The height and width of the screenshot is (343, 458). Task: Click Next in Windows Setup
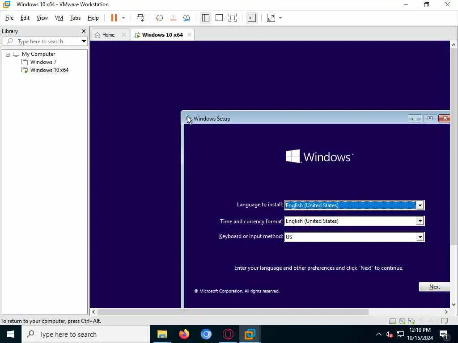click(x=434, y=287)
